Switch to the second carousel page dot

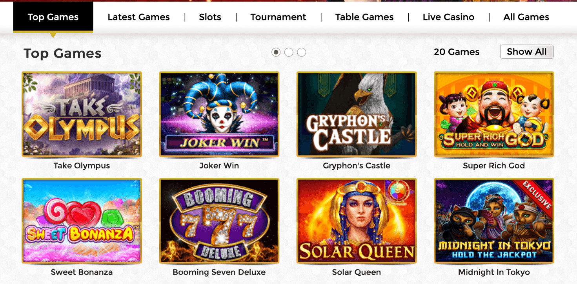[289, 52]
